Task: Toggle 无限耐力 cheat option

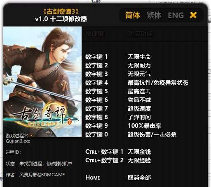Action: coord(139,65)
